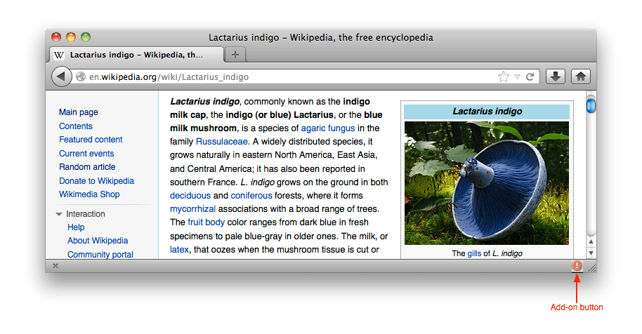Follow the coniferous link

pos(251,195)
